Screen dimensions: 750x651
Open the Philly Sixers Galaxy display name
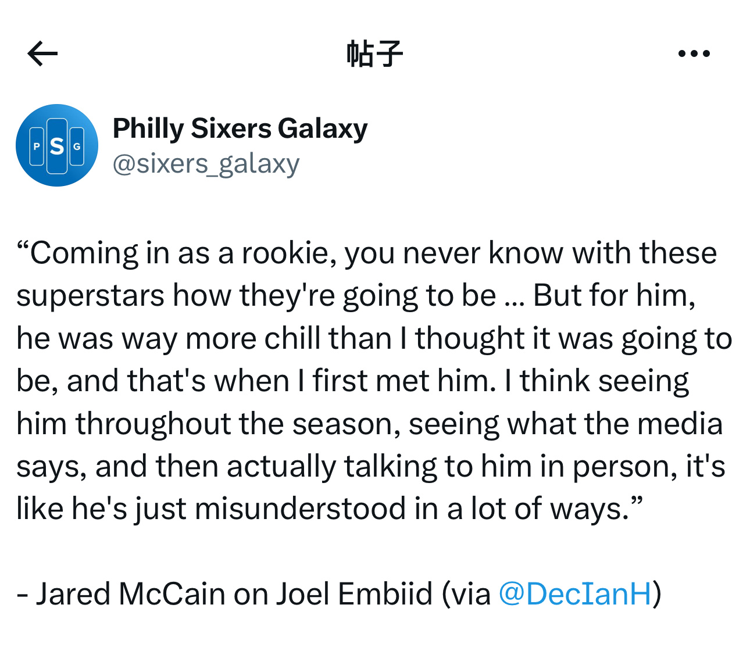(240, 128)
